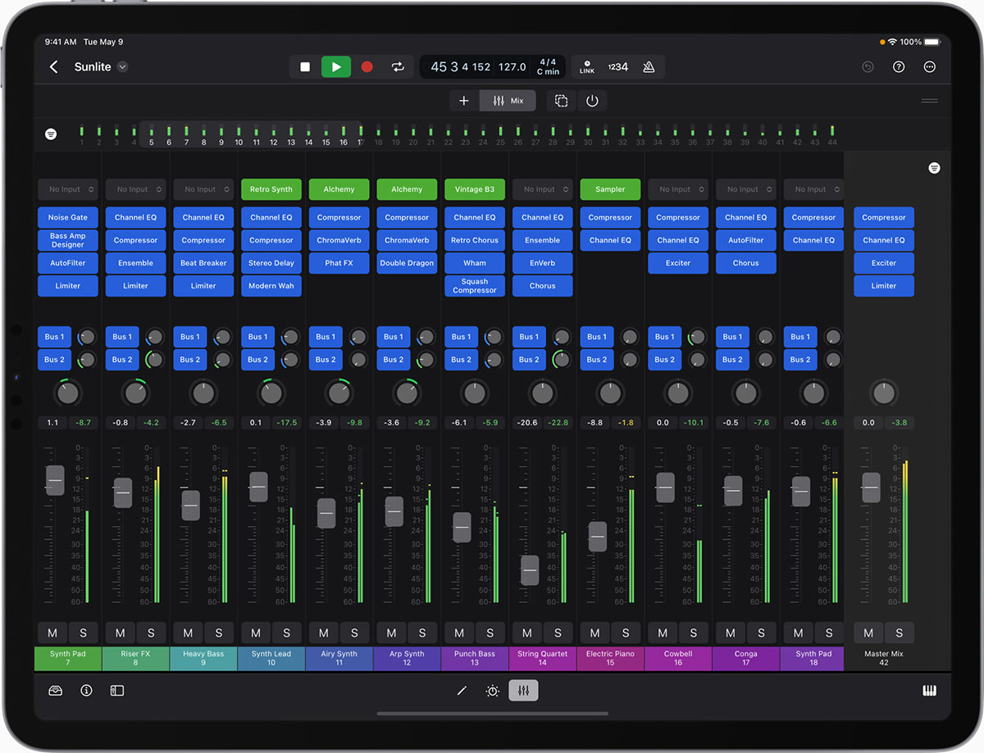Click the power on/off icon
984x753 pixels.
[x=592, y=101]
